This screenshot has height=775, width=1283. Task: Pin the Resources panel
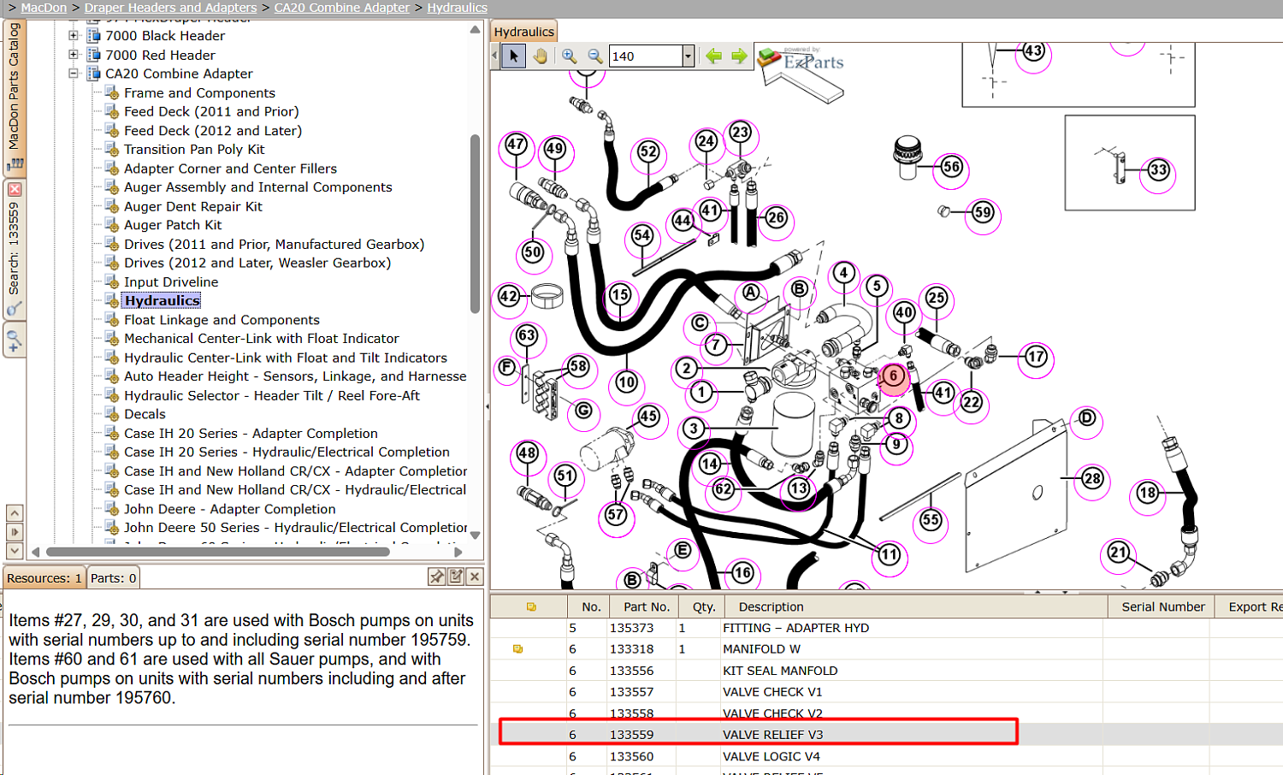tap(437, 577)
